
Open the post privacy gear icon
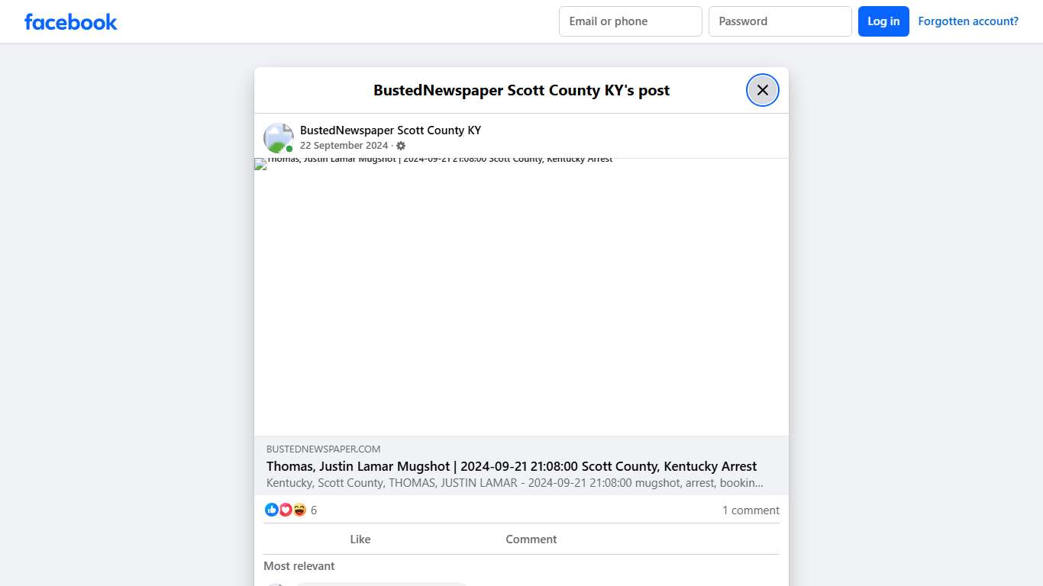[401, 145]
